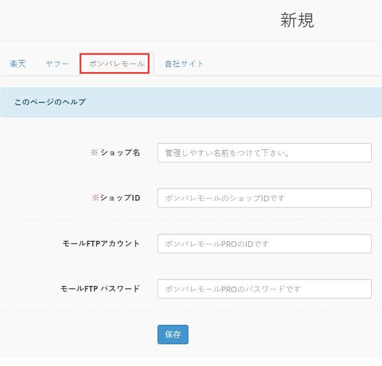This screenshot has width=382, height=366.
Task: Select the モールFTP パスワード field
Action: 265,289
